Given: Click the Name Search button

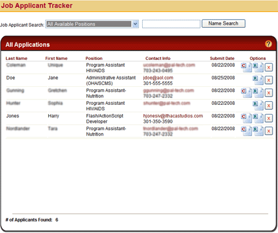Looking at the screenshot, I should coord(224,23).
